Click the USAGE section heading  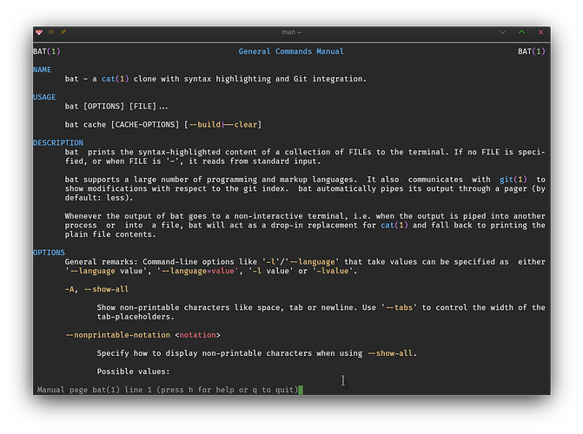pyautogui.click(x=44, y=97)
